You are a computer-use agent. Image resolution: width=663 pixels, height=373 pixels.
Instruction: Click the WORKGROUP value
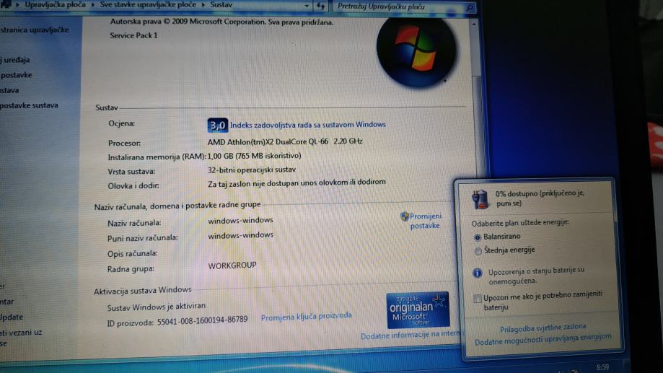pyautogui.click(x=232, y=266)
